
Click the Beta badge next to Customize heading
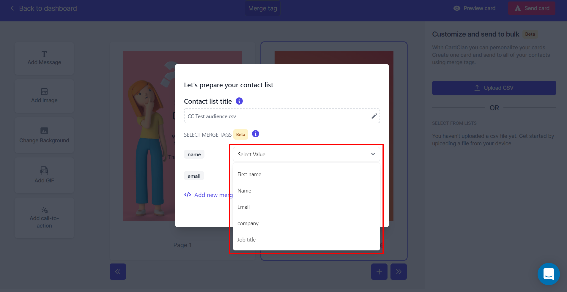click(530, 34)
